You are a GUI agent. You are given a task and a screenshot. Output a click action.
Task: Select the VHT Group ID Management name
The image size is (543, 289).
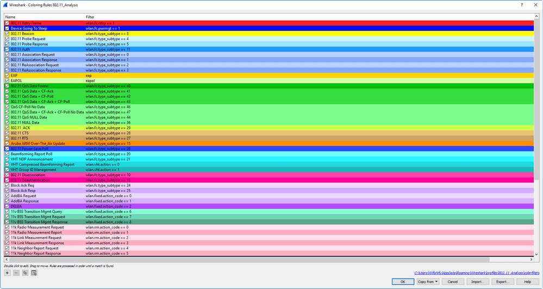click(33, 169)
